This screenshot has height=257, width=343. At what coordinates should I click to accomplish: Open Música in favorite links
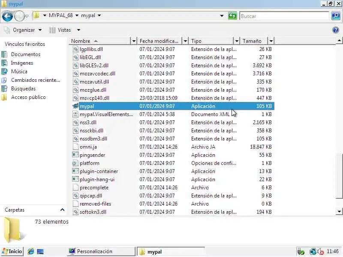(x=19, y=72)
